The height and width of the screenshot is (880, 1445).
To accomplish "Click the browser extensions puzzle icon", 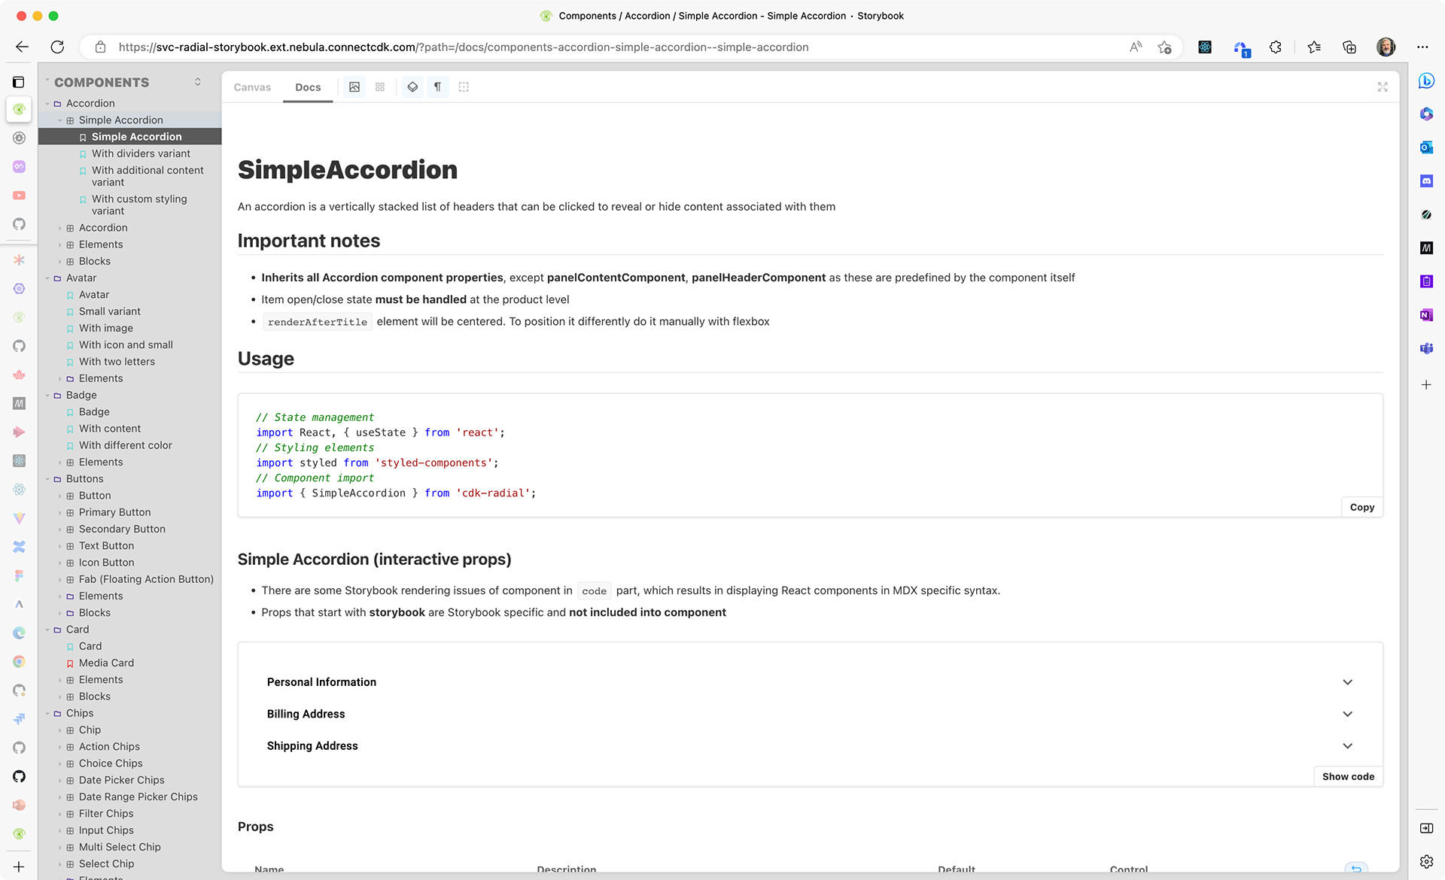I will coord(1276,47).
